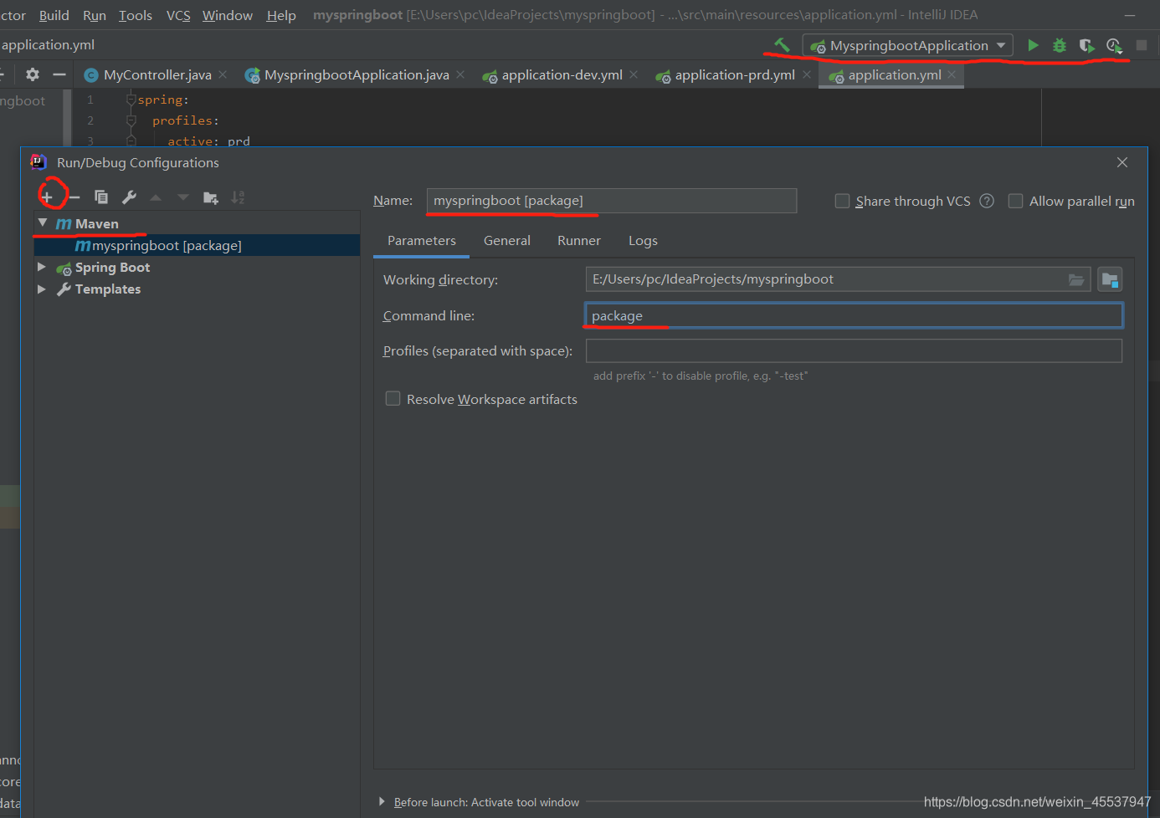
Task: Open the application-prd.yml editor tab
Action: [735, 74]
